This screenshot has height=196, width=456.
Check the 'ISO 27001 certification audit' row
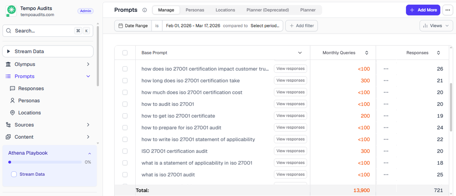click(x=125, y=151)
